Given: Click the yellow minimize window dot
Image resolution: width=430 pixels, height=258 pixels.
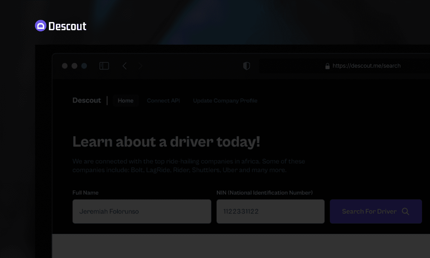Looking at the screenshot, I should pyautogui.click(x=75, y=66).
